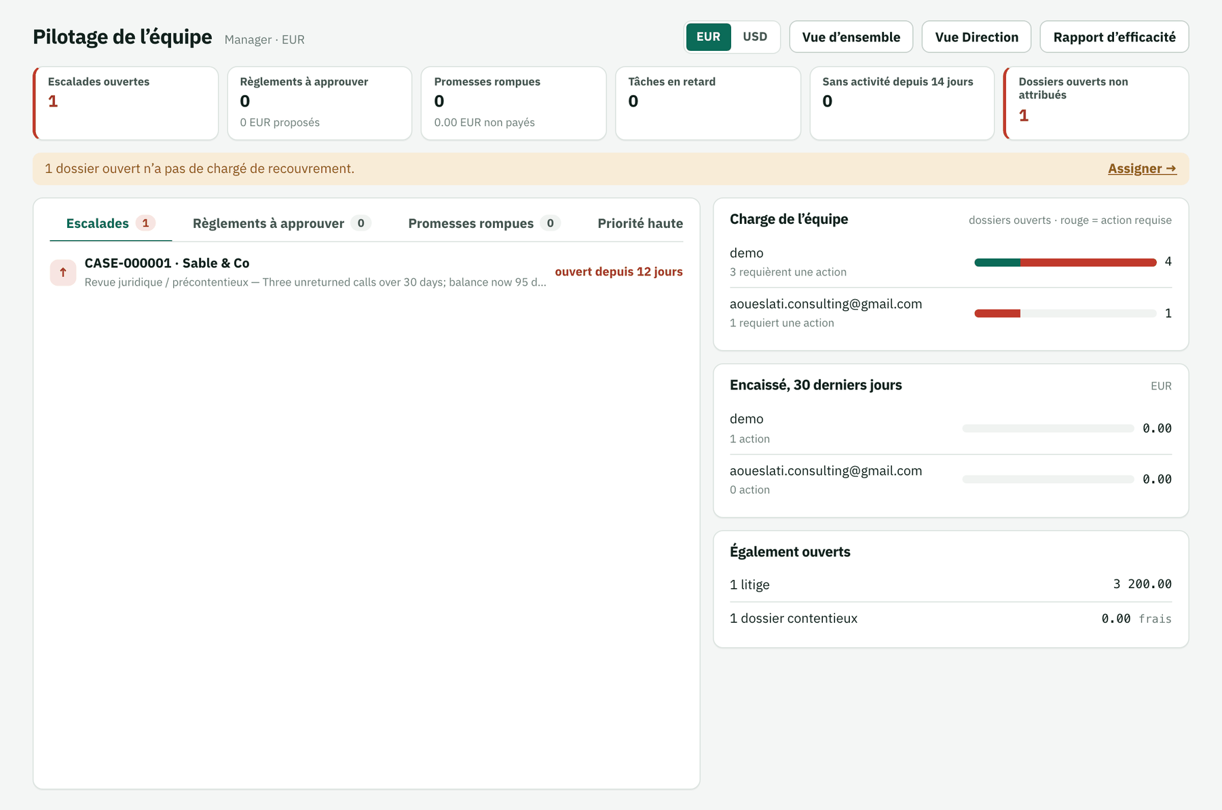Select the Promesses rompues tab
The width and height of the screenshot is (1222, 810).
484,223
